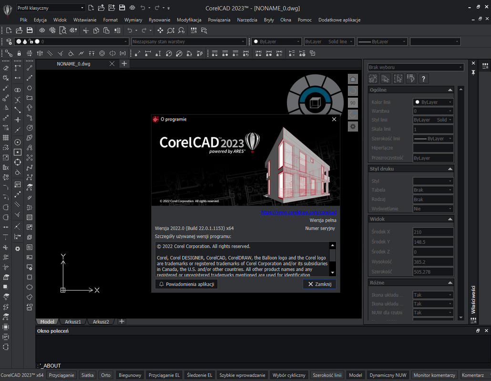Click the New document icon in main toolbar
The width and height of the screenshot is (491, 381).
(9, 30)
